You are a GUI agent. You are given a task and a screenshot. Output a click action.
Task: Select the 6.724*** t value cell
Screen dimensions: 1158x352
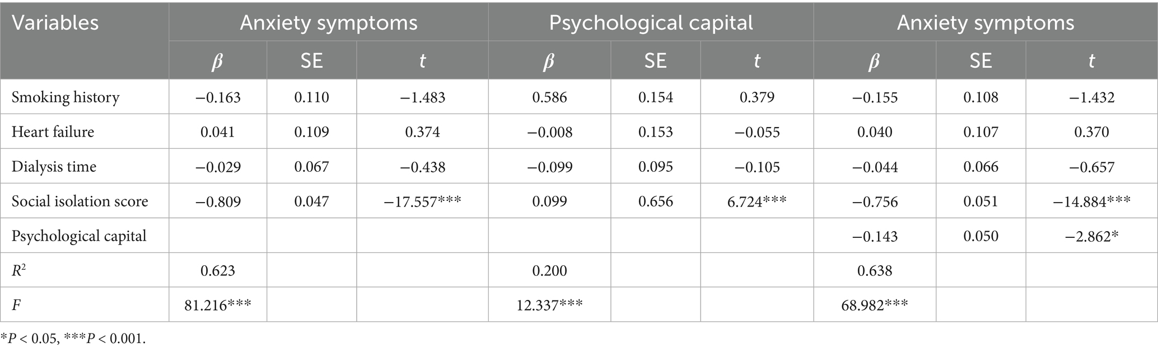point(757,201)
